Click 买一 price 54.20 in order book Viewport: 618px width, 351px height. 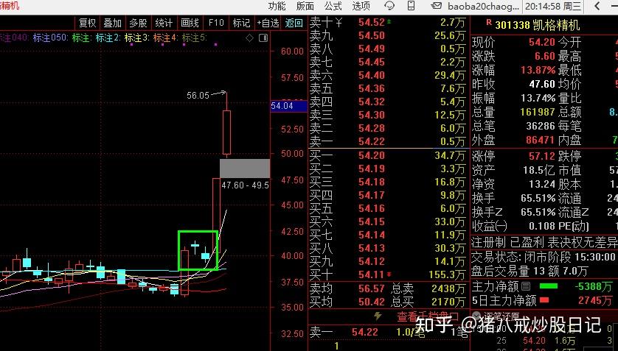click(x=371, y=155)
